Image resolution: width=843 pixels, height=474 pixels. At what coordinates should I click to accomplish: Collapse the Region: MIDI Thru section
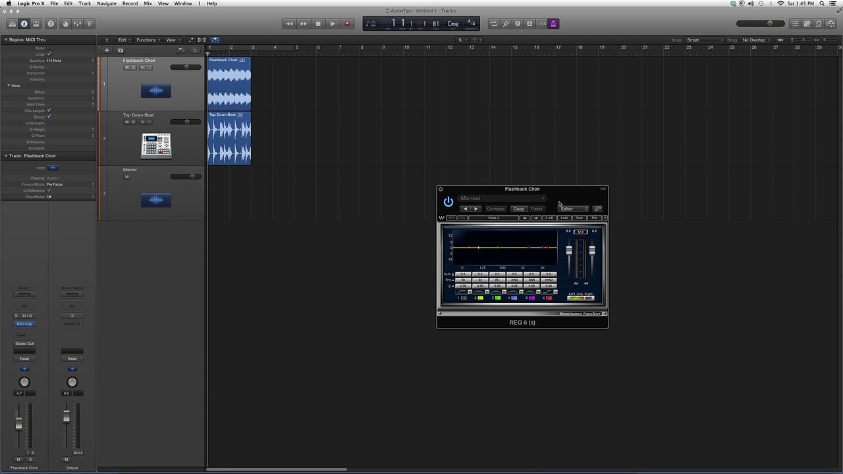(x=5, y=39)
